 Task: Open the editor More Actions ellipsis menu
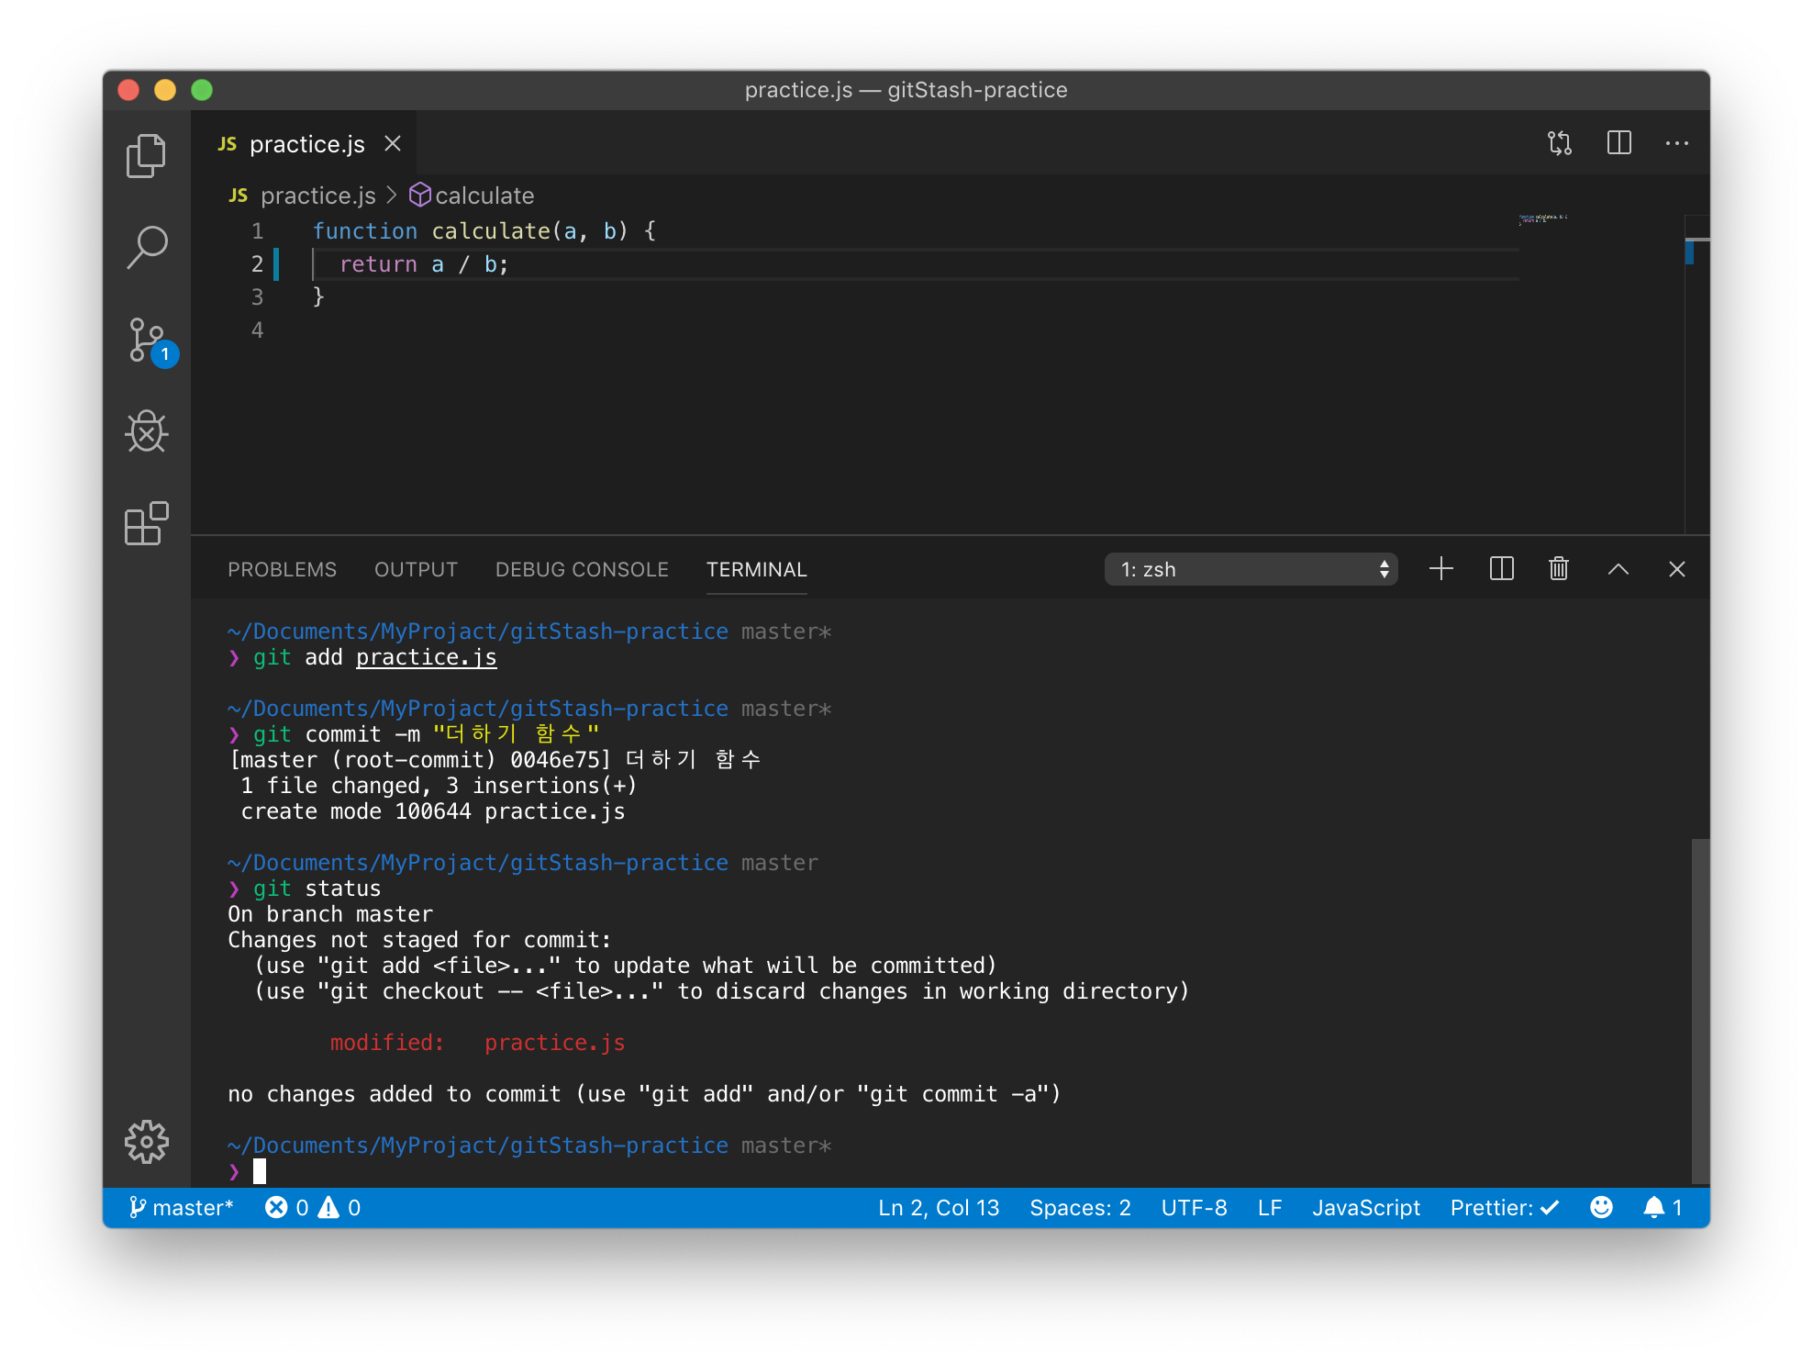[1676, 143]
